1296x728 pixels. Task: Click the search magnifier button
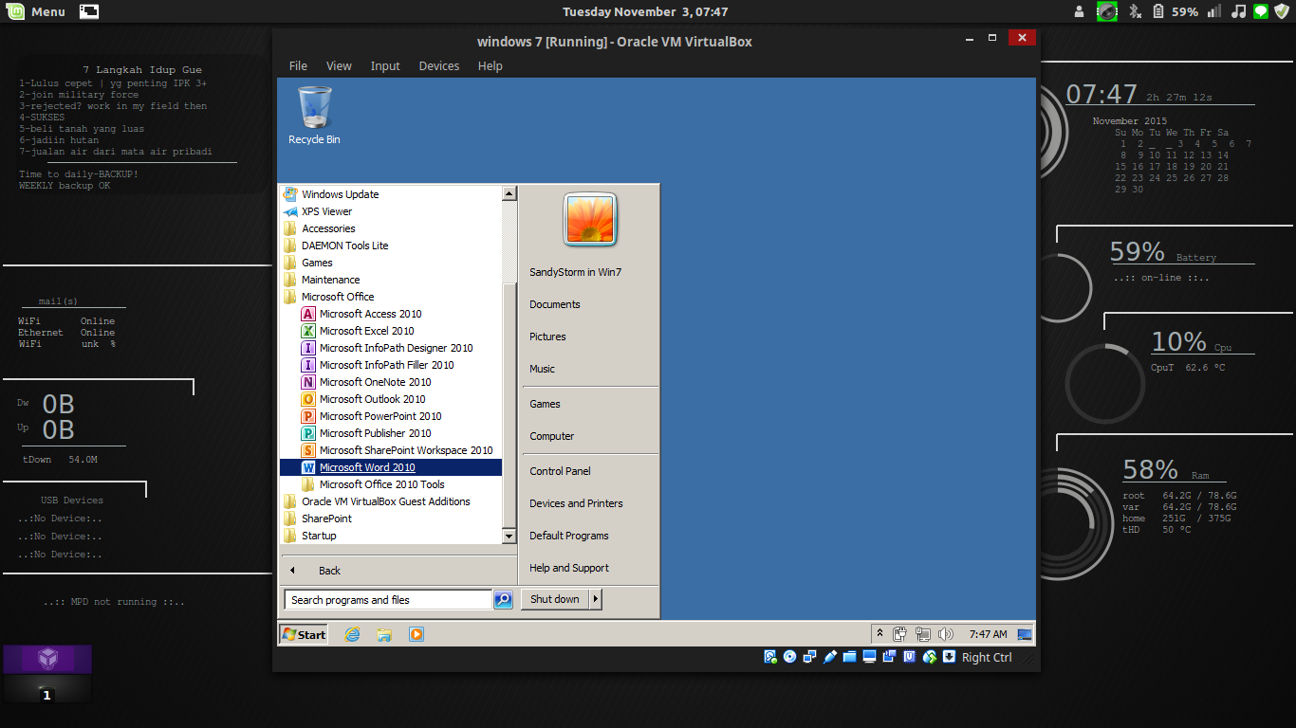504,600
